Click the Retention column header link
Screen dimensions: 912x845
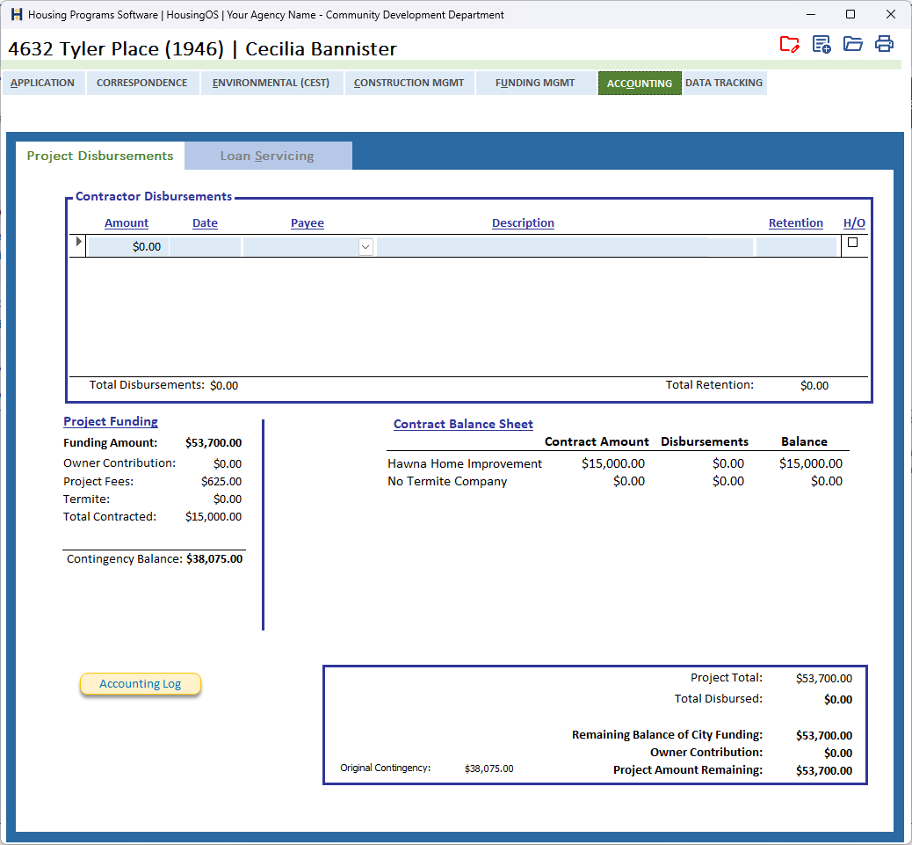click(x=796, y=222)
